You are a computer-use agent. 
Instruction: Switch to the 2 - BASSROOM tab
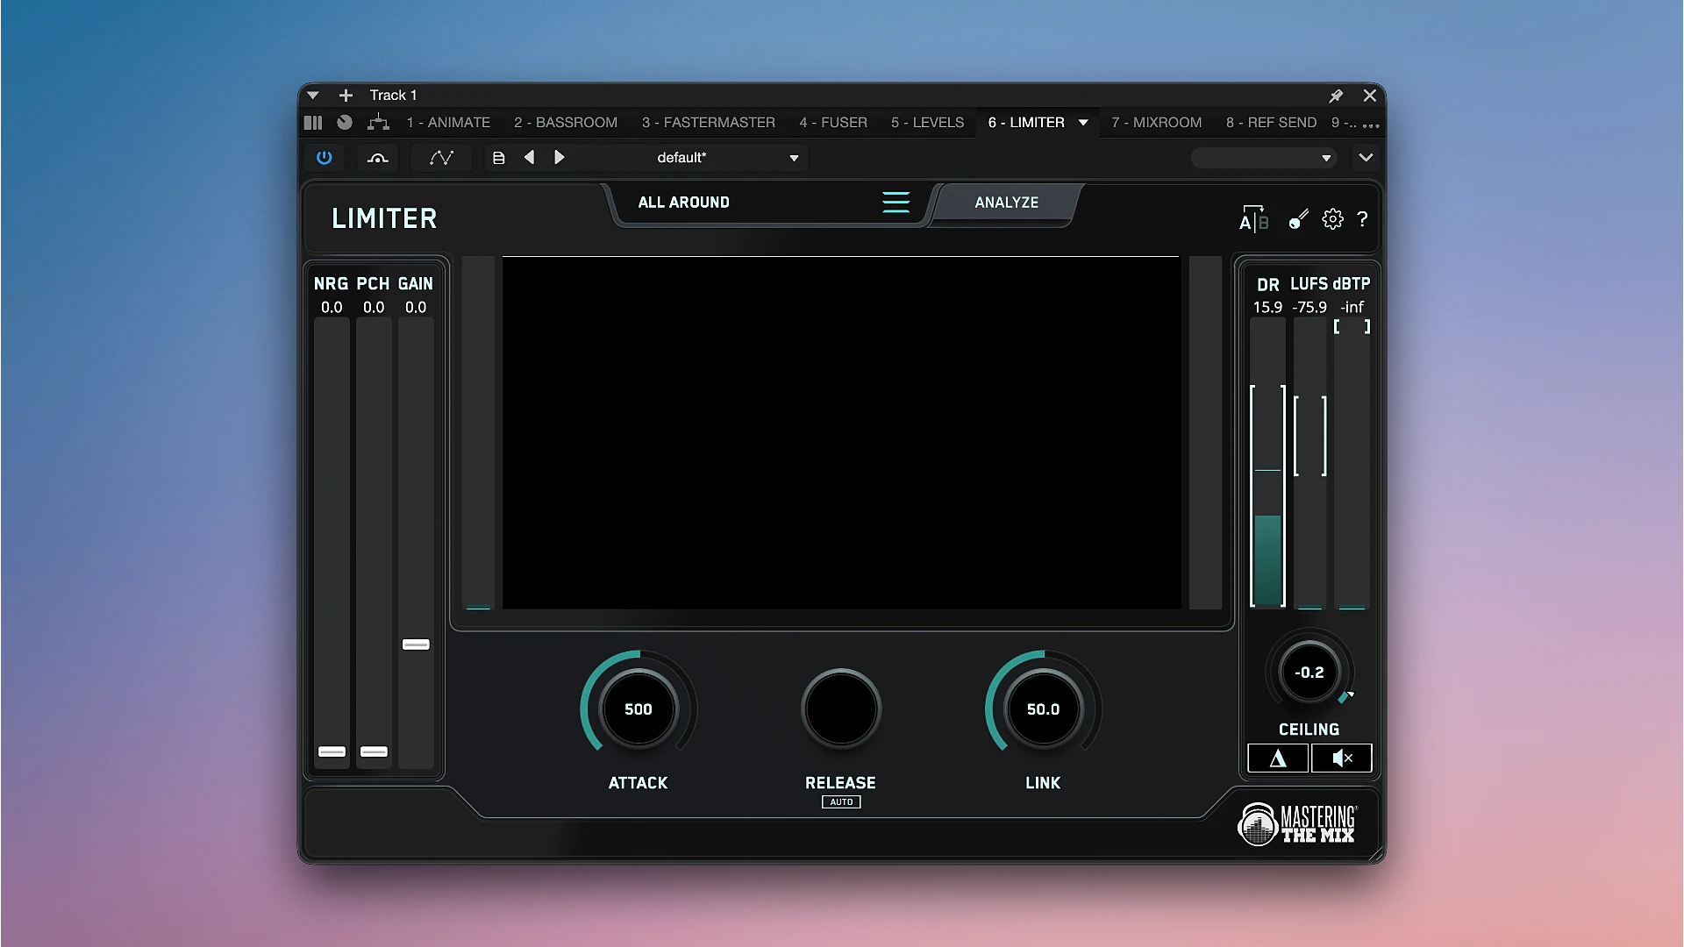(x=566, y=123)
